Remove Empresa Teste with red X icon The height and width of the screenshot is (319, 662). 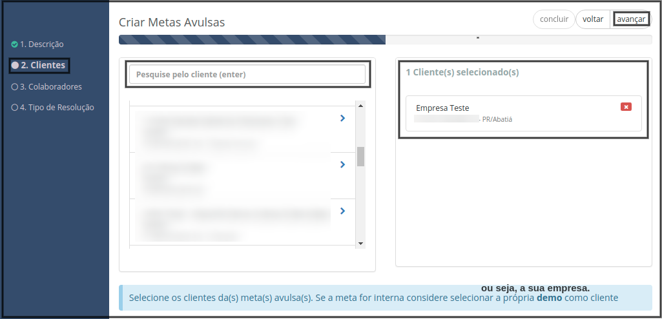click(x=626, y=107)
